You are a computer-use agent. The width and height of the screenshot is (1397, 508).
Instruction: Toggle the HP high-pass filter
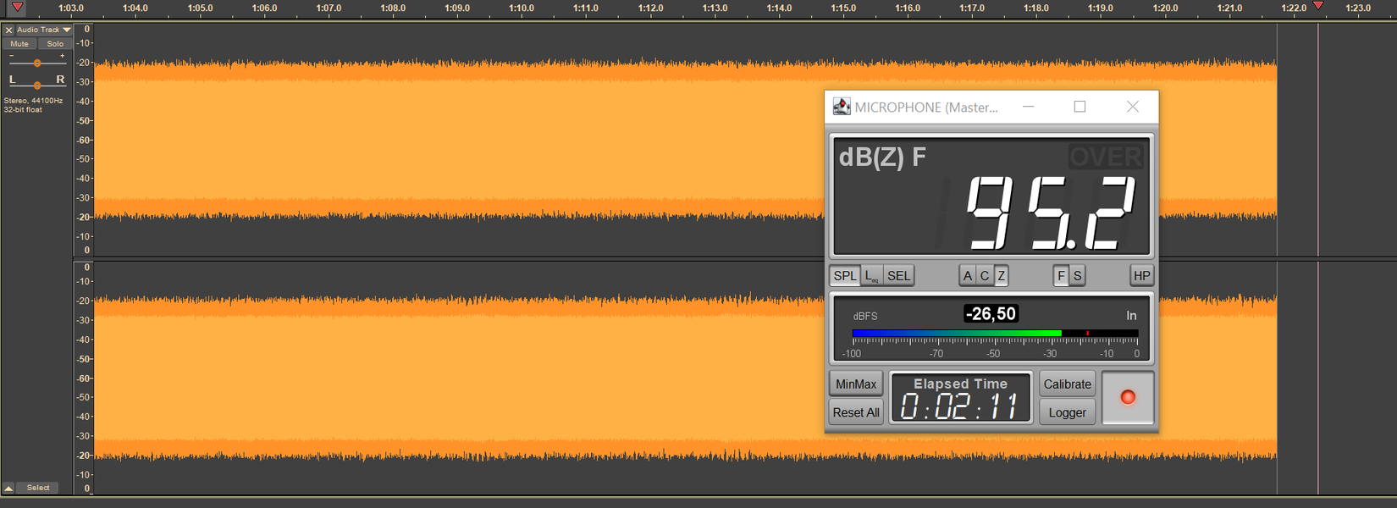coord(1141,276)
